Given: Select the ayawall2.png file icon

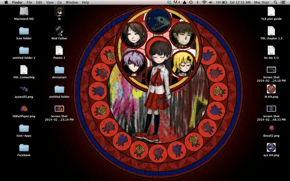Looking at the screenshot, I should (x=24, y=89).
